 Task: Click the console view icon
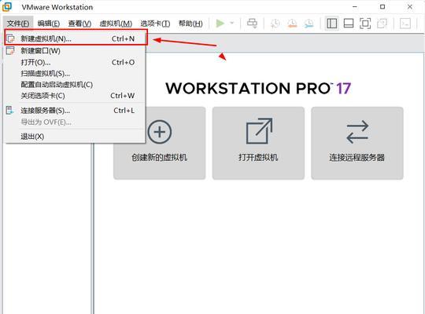point(405,24)
